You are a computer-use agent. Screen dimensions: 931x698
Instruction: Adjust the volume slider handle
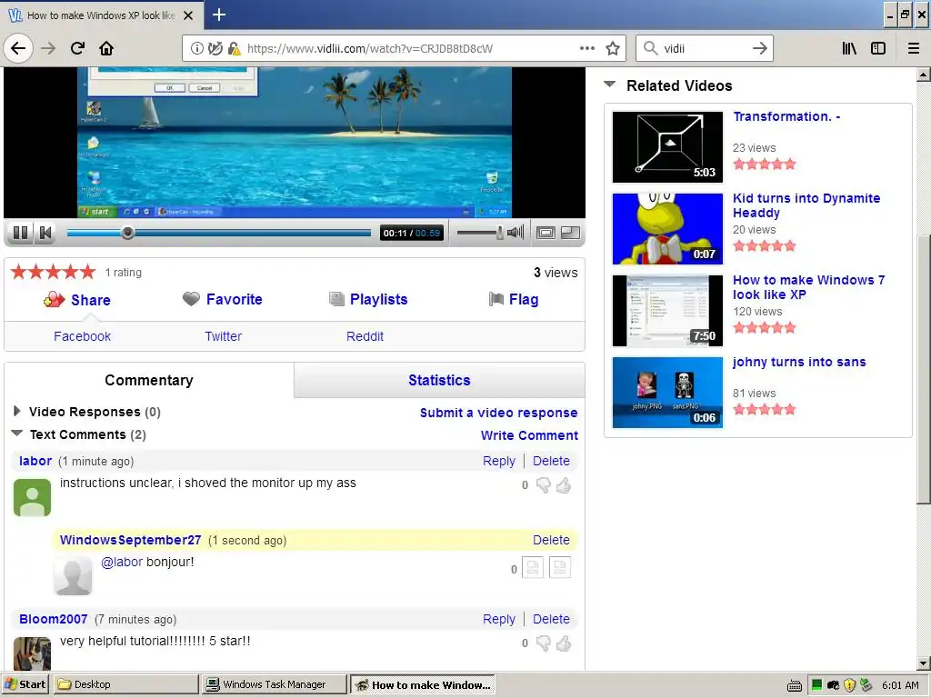(x=500, y=233)
